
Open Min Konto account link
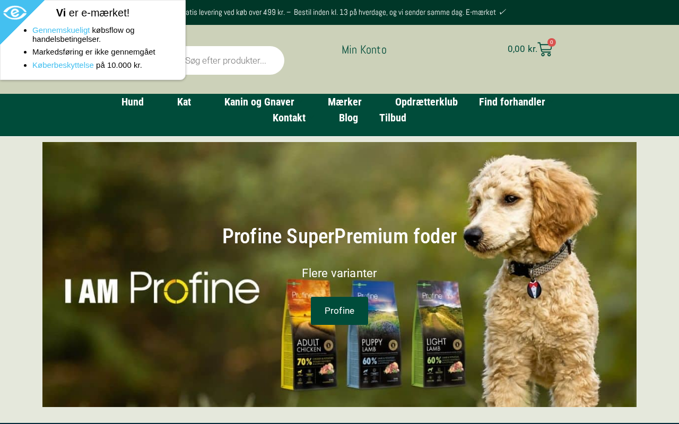point(364,50)
